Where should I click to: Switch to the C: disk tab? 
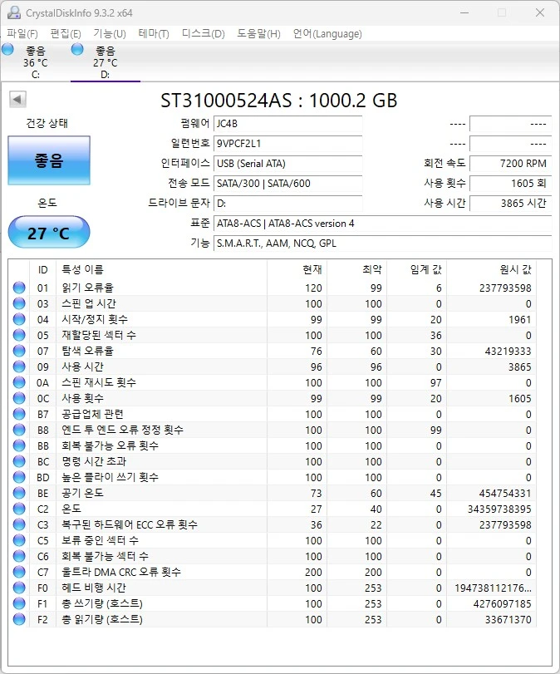pos(35,61)
